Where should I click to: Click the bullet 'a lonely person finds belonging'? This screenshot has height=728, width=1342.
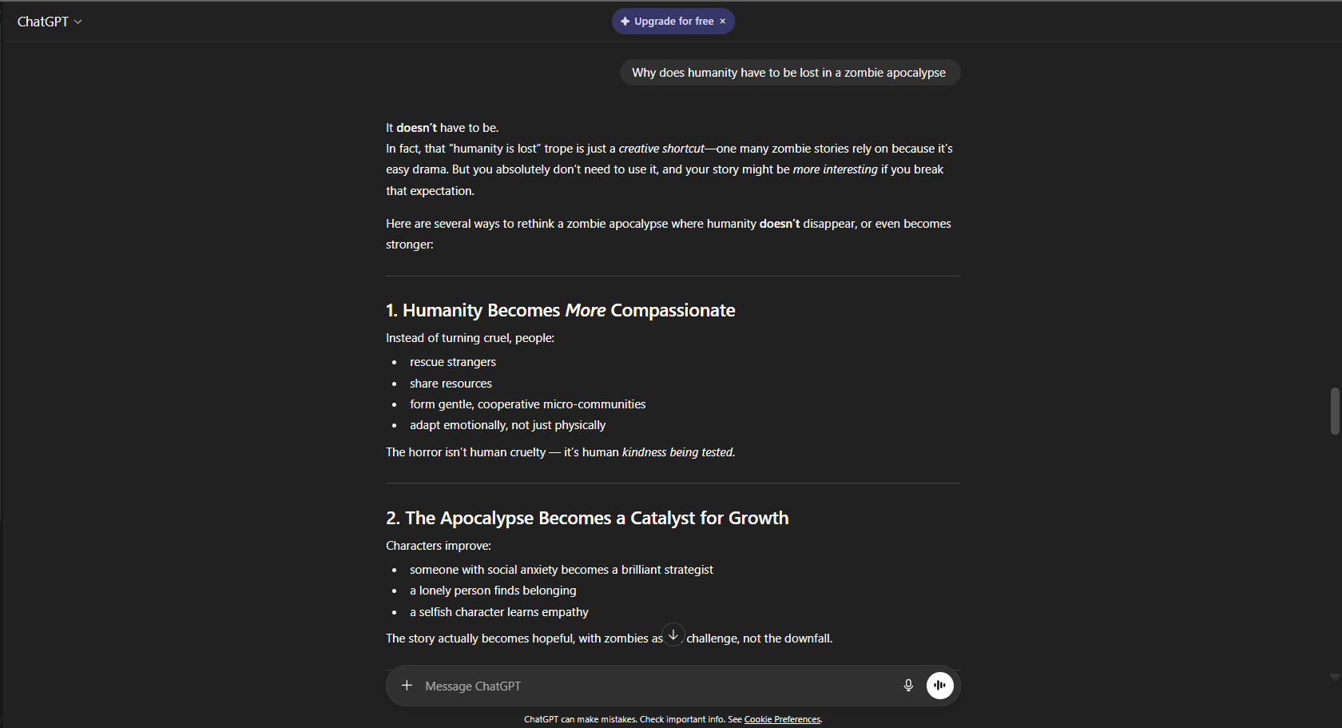(x=492, y=590)
